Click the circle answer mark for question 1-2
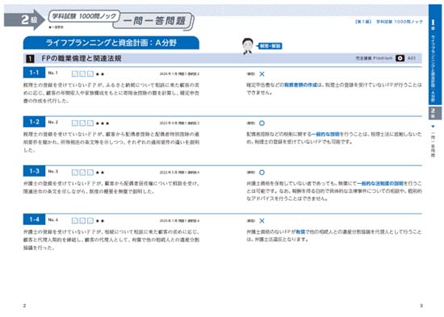444x317 pixels. click(x=262, y=123)
